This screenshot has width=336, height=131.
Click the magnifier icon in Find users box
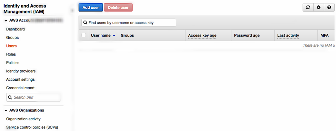pos(85,23)
